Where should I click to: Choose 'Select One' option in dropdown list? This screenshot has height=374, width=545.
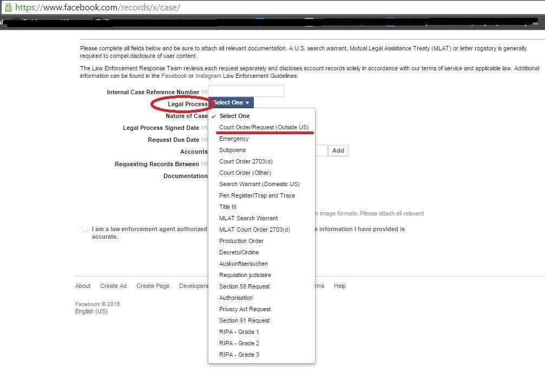tap(261, 116)
